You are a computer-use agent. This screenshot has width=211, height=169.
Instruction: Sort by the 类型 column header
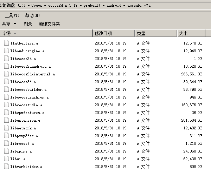click(x=156, y=33)
